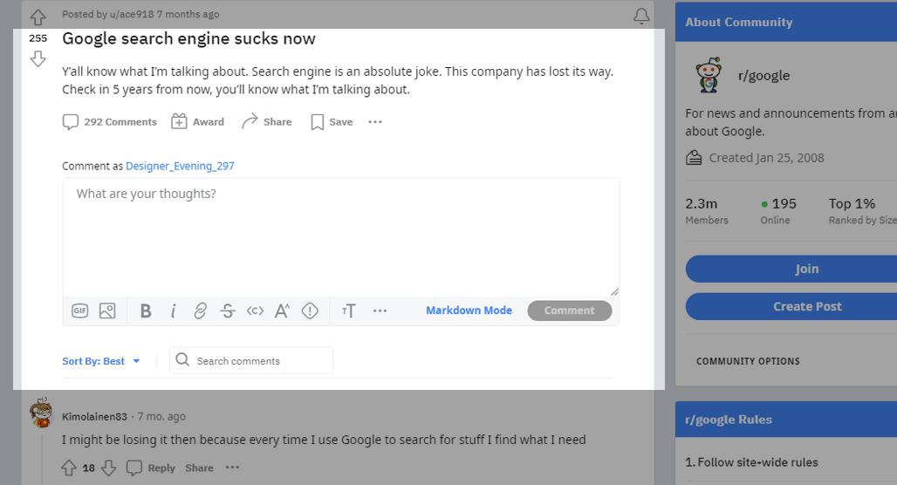
Task: Click the post title 'Google search engine sucks now'
Action: coord(188,38)
